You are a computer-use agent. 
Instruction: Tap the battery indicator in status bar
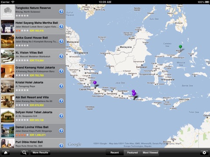[x=207, y=2]
